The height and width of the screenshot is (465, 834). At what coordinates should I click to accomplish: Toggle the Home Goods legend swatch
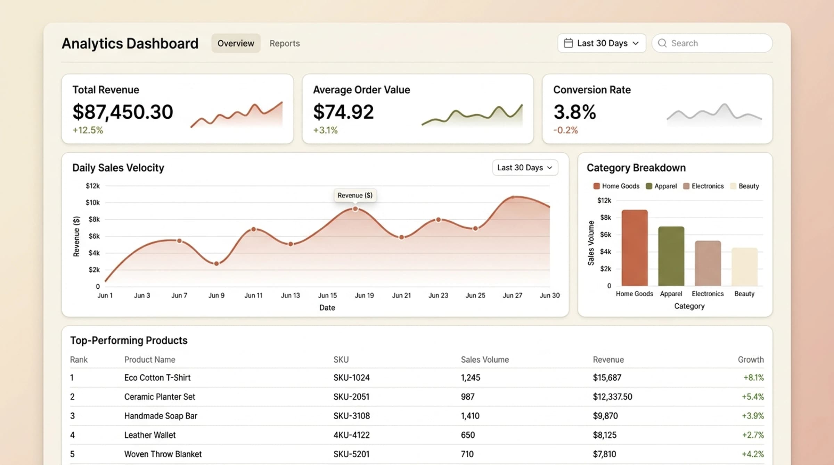tap(597, 186)
